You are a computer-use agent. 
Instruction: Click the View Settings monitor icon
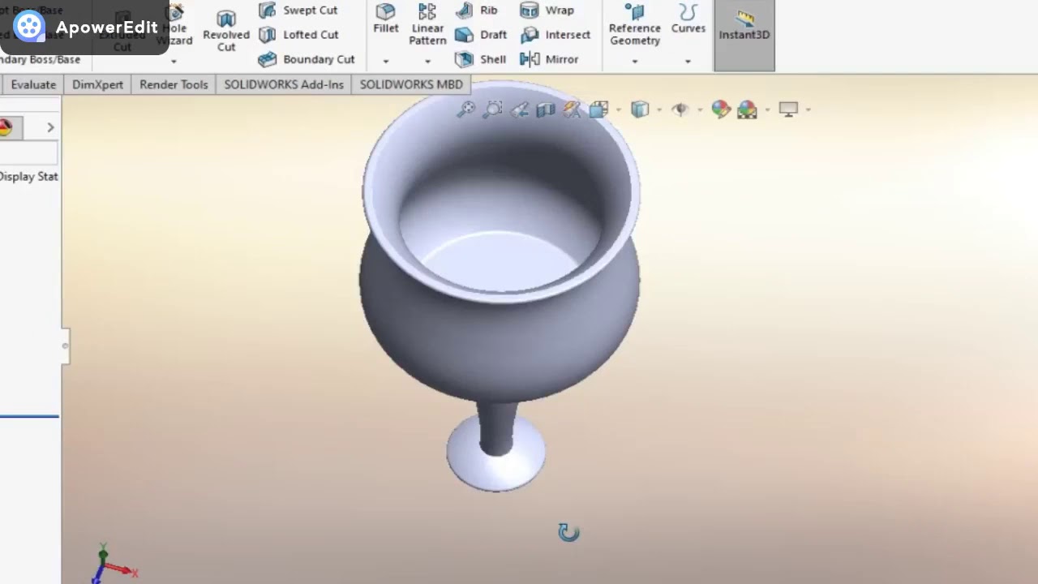(x=788, y=109)
